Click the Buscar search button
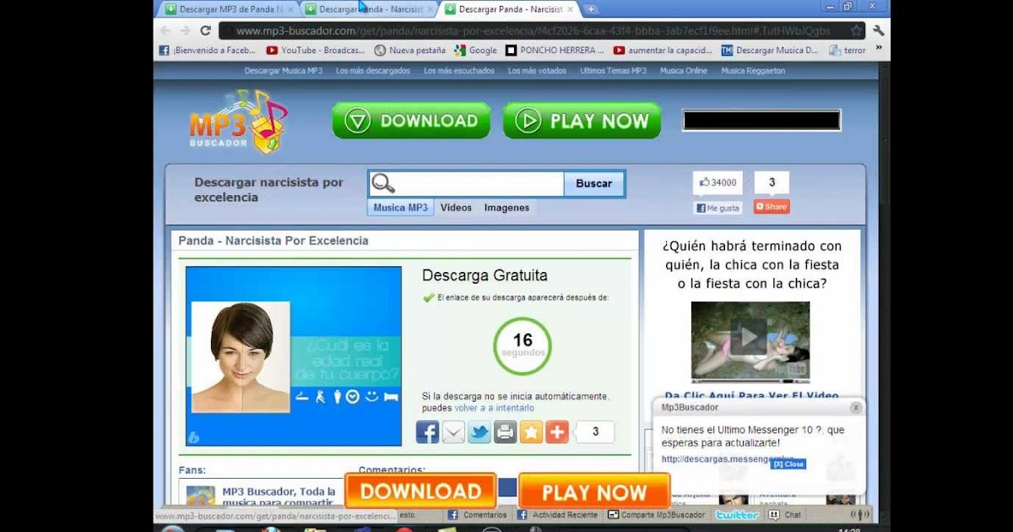Screen dimensions: 1013x532 click(x=594, y=183)
